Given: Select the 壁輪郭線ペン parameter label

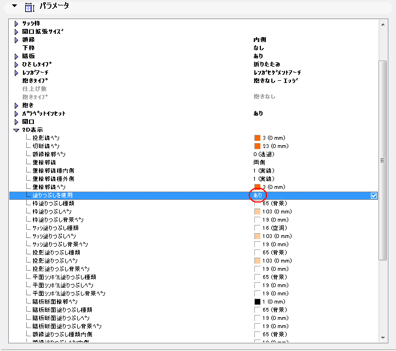Looking at the screenshot, I should pyautogui.click(x=49, y=187).
